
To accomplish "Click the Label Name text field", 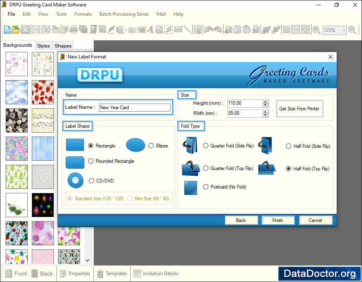I will [x=135, y=108].
